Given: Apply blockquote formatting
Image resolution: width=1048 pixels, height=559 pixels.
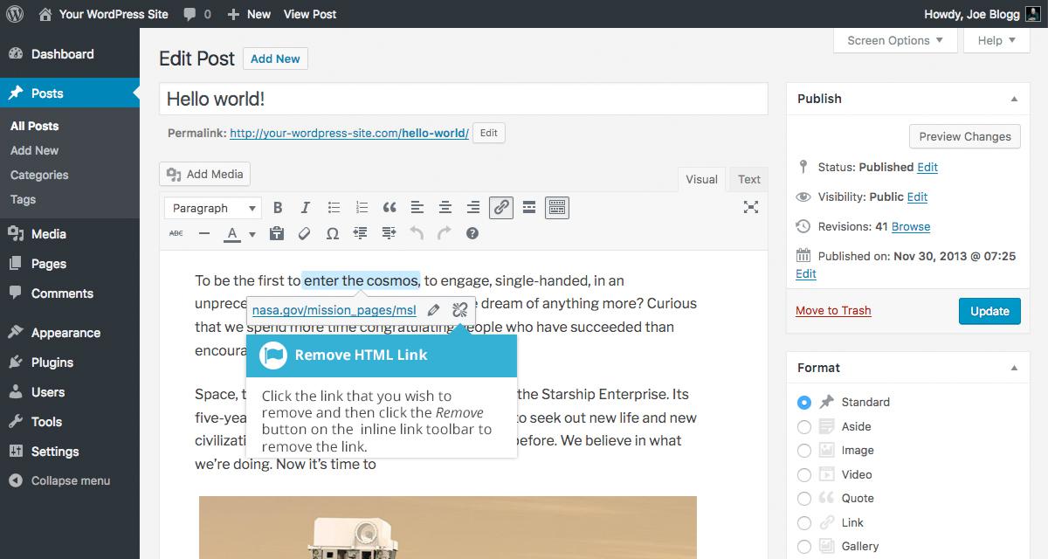Looking at the screenshot, I should click(x=390, y=208).
